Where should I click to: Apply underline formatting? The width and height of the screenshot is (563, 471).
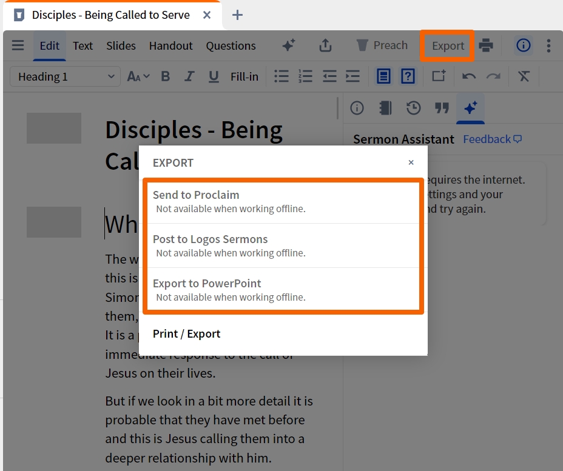click(214, 76)
